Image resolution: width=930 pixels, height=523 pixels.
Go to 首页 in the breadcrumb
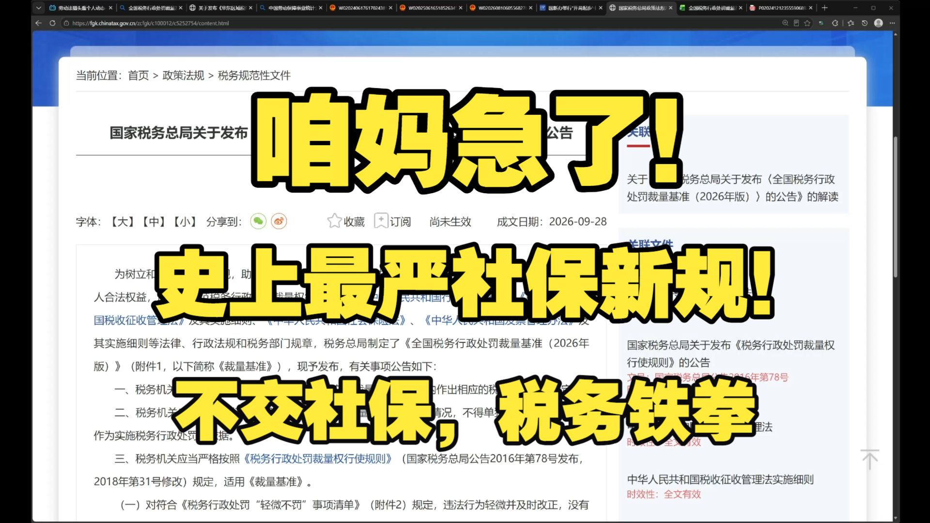[x=139, y=76]
